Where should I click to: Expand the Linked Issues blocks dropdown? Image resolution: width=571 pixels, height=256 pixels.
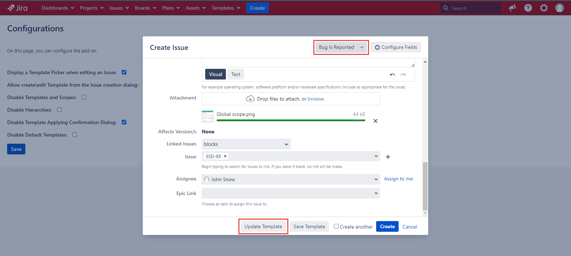[x=246, y=144]
